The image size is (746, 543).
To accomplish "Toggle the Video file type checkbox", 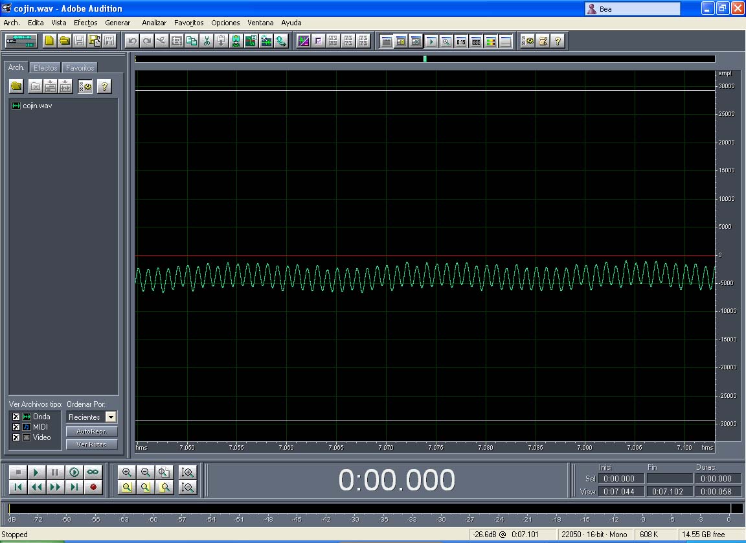I will pyautogui.click(x=16, y=437).
